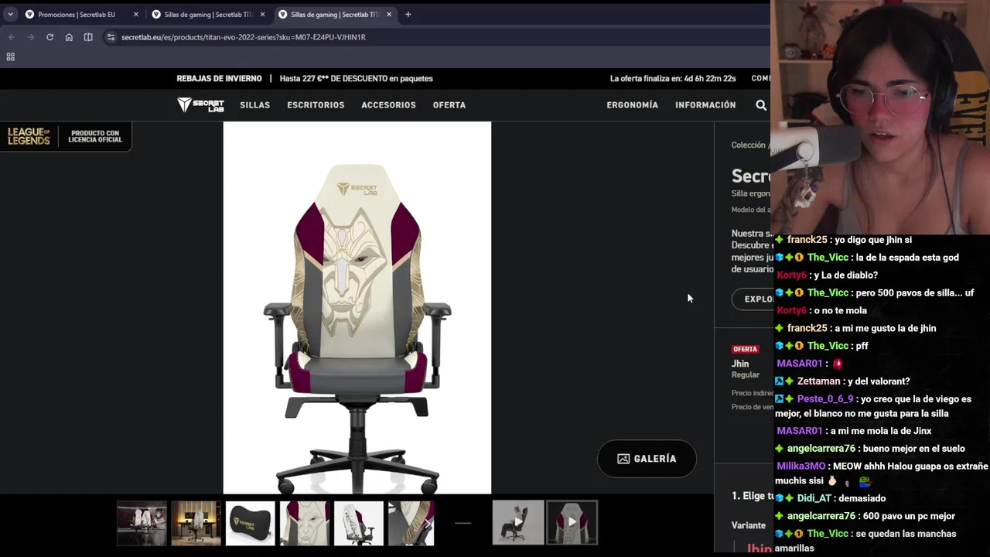Click the OFERTA red badge
The image size is (990, 557).
coord(746,349)
